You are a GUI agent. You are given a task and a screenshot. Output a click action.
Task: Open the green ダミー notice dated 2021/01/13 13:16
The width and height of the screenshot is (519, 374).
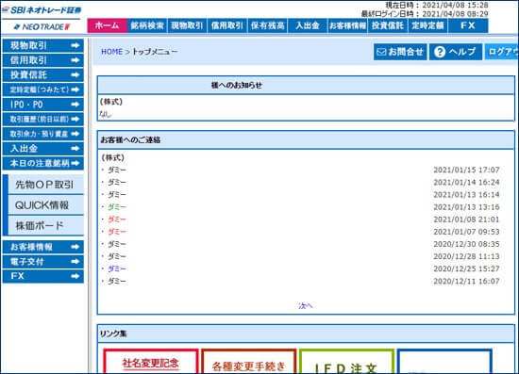pyautogui.click(x=117, y=207)
